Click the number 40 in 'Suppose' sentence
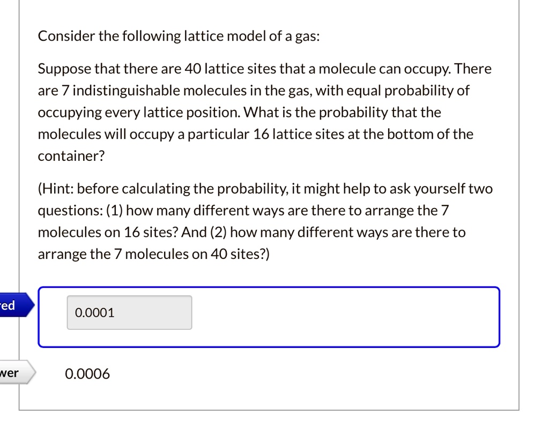549x437 pixels. 191,69
